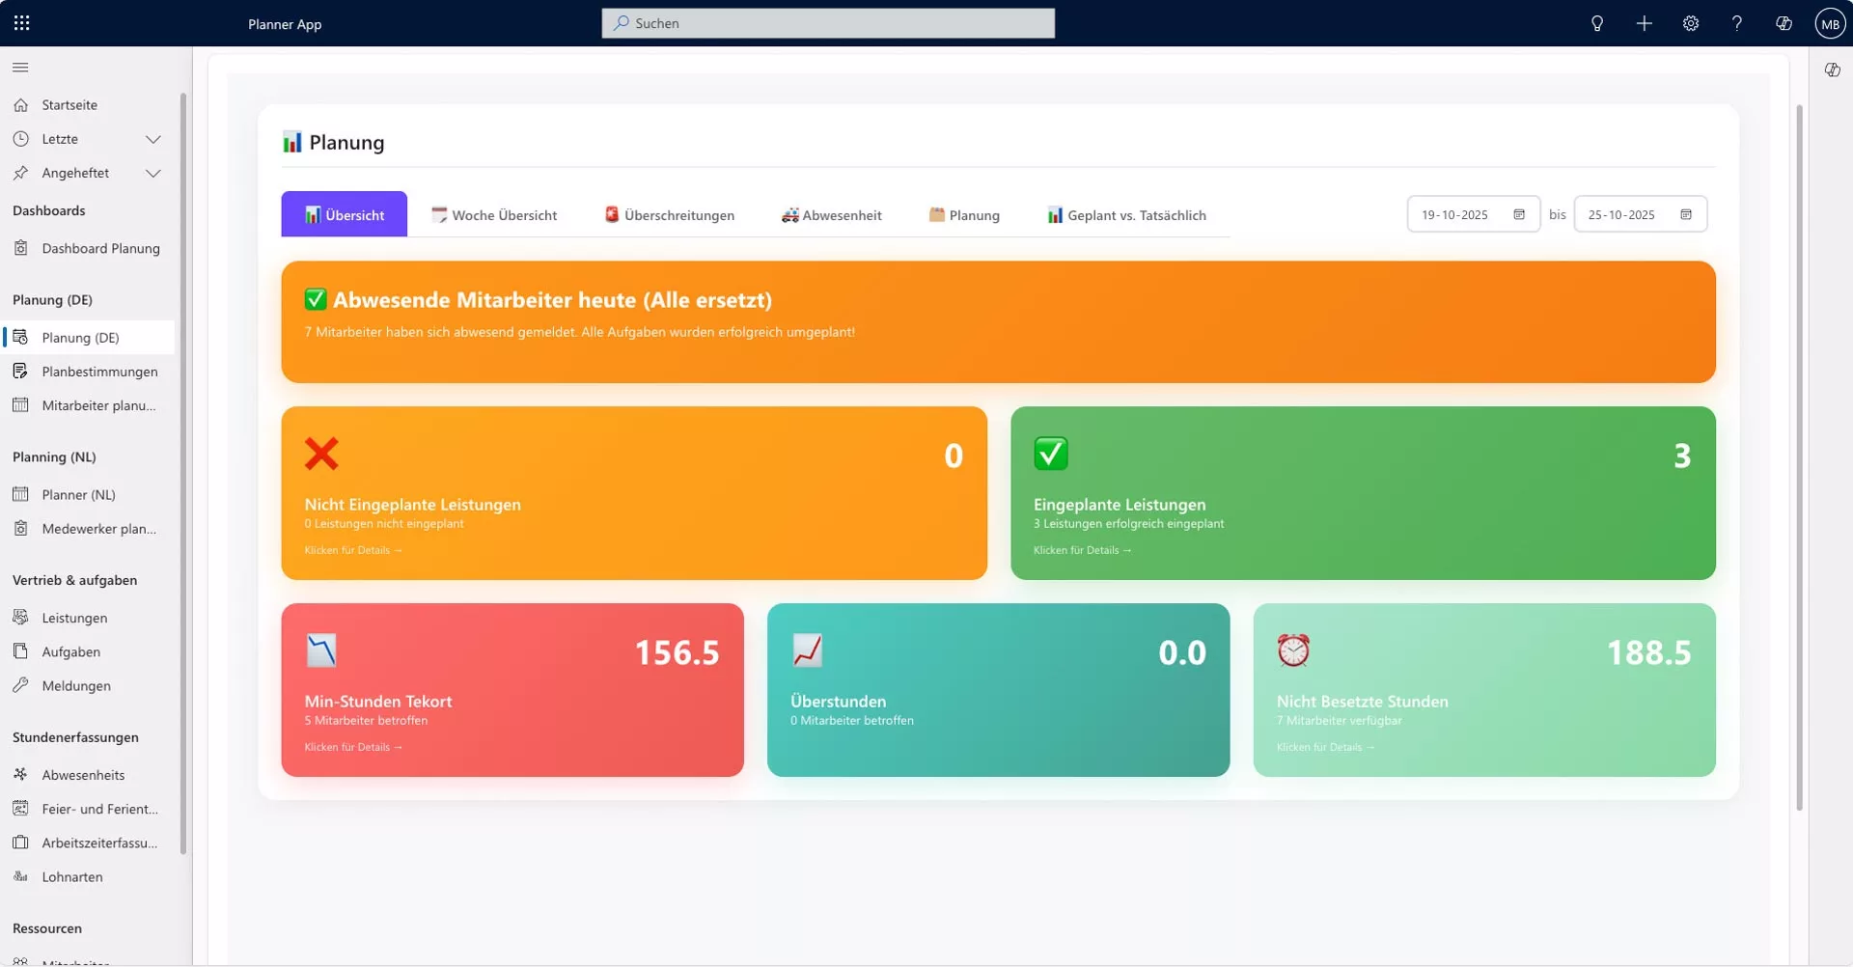This screenshot has width=1853, height=967.
Task: Click the sidebar navigation scrollbar
Action: (183, 473)
